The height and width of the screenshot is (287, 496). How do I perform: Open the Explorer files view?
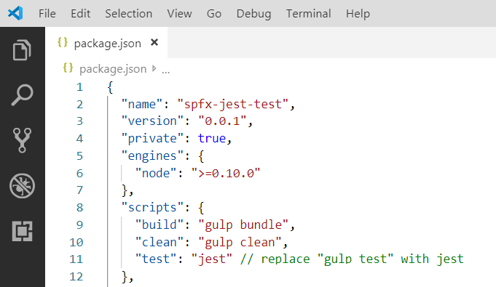tap(22, 50)
